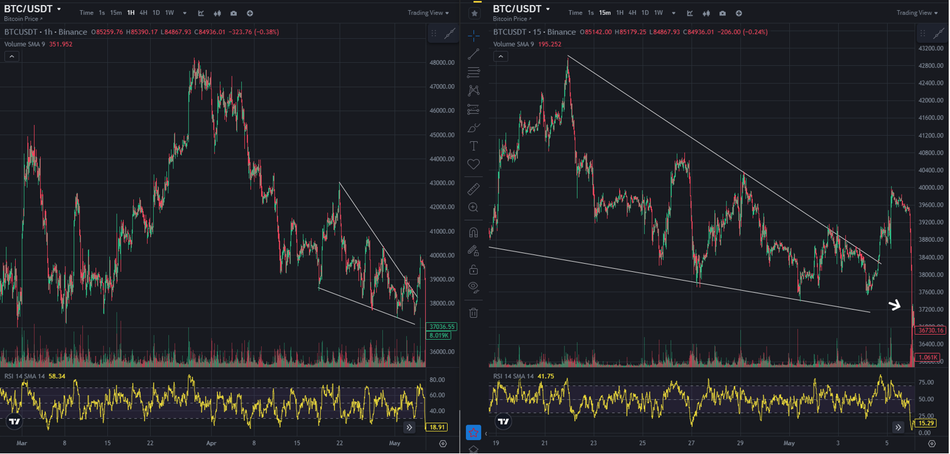Expand more intervals dropdown on left chart
The image size is (950, 454).
coord(185,13)
